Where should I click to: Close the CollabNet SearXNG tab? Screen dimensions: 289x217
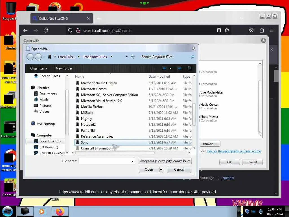click(88, 18)
